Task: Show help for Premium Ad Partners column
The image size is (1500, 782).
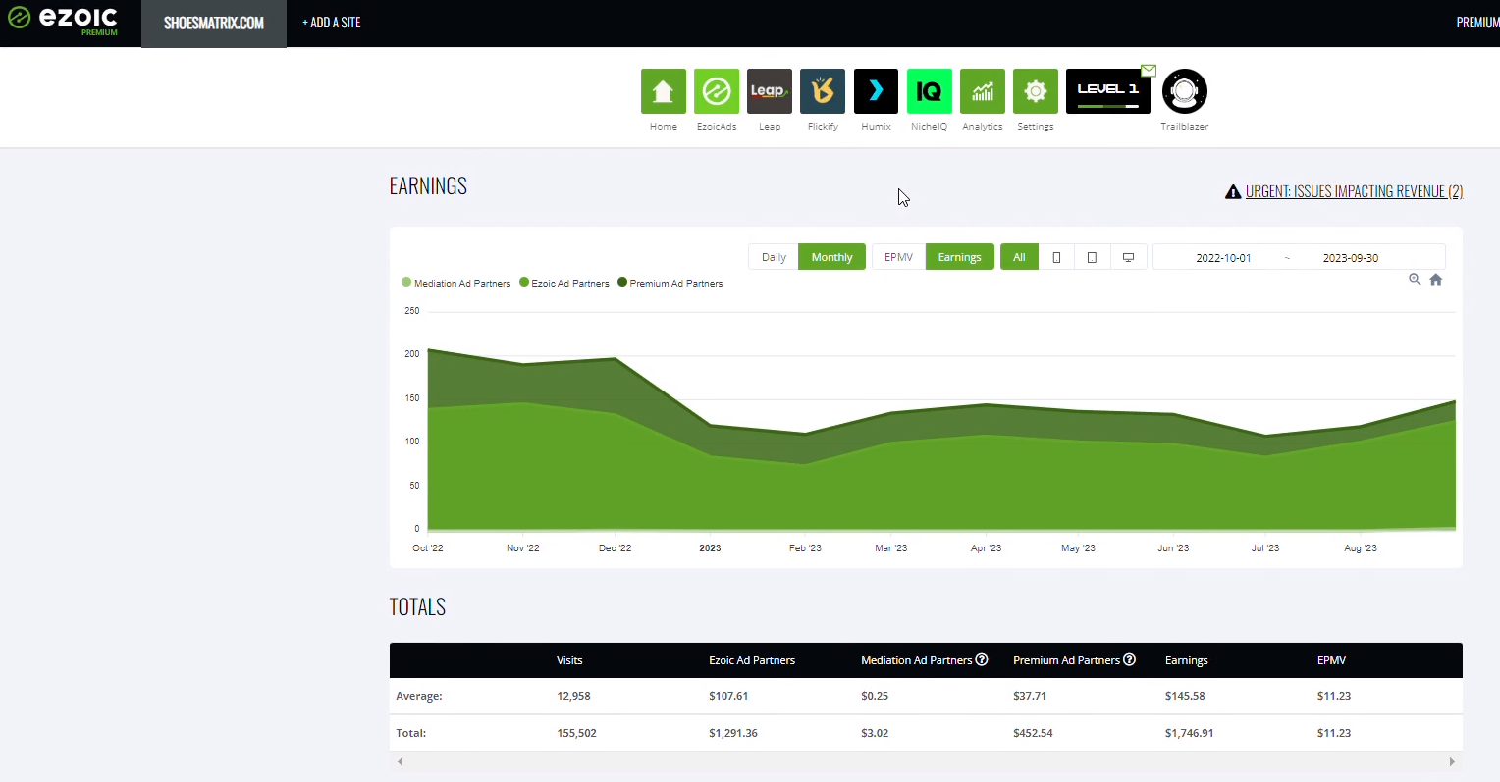Action: tap(1130, 660)
